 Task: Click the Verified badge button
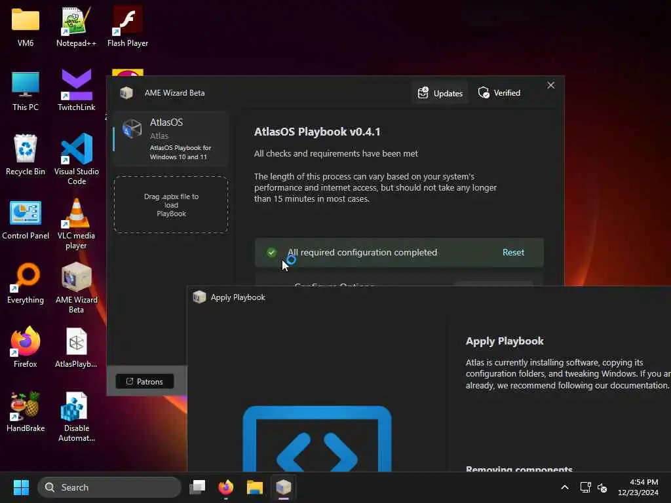pyautogui.click(x=499, y=93)
